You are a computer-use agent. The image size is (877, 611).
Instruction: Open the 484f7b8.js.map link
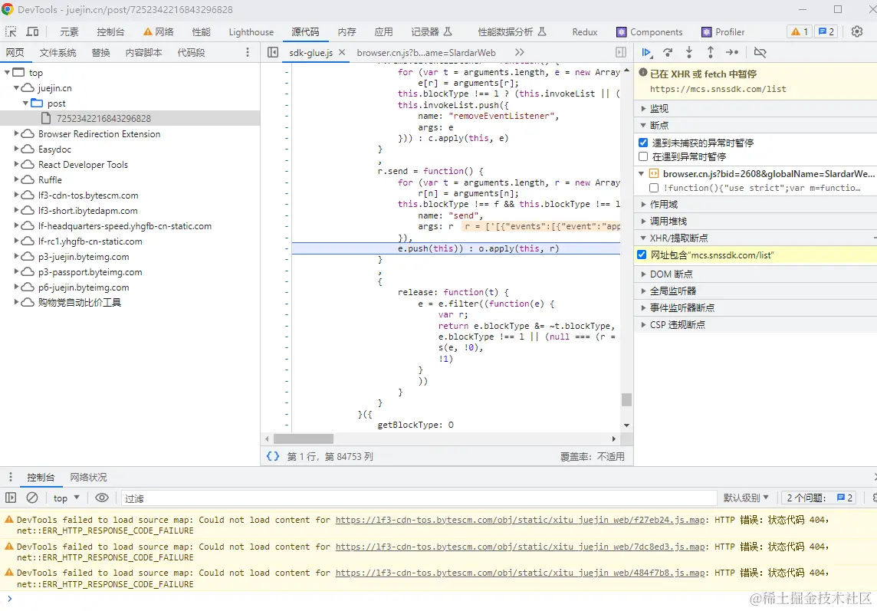click(521, 573)
